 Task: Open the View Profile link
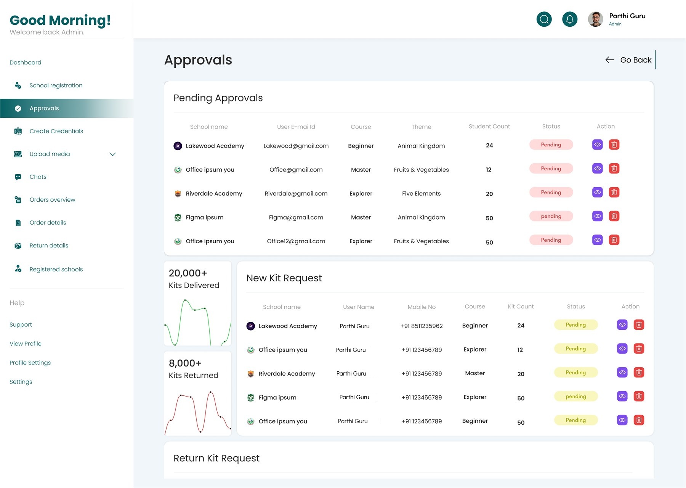pyautogui.click(x=26, y=344)
